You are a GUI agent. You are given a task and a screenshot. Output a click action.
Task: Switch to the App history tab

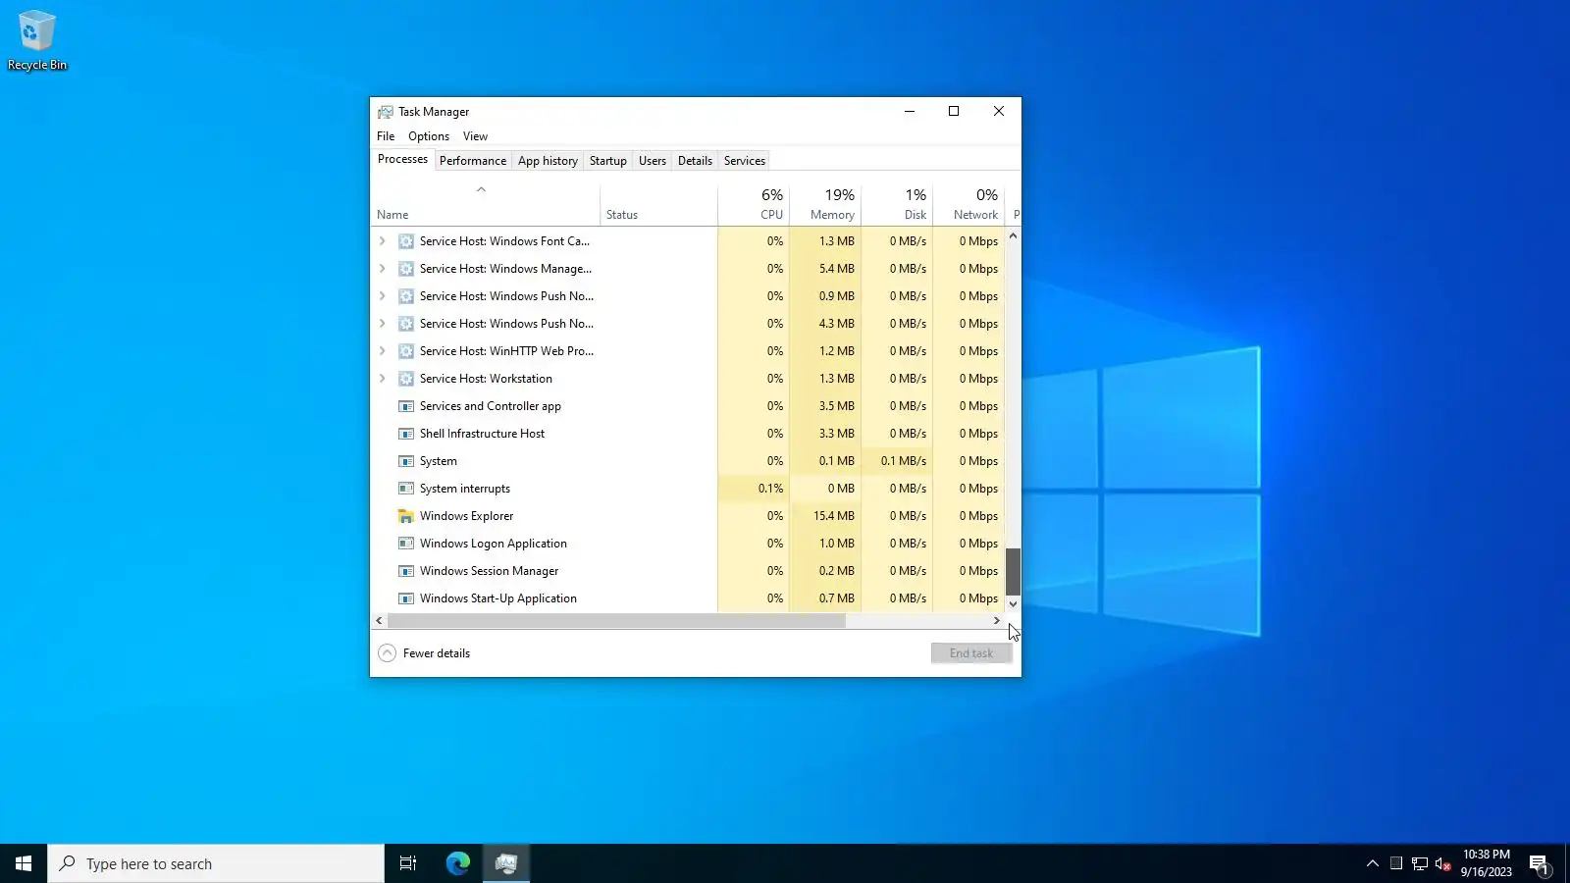click(x=548, y=161)
